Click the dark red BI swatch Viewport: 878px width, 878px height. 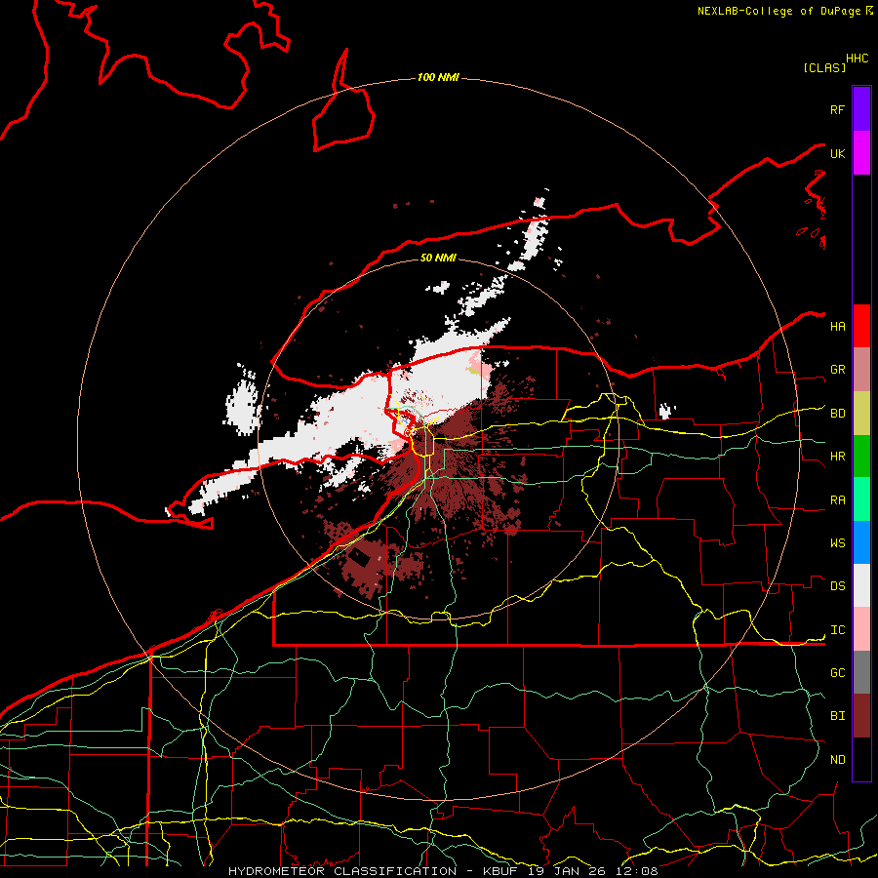coord(861,716)
